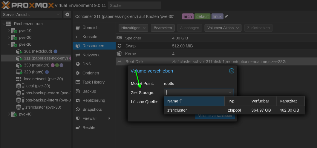Viewport: 317px width, 148px height.
Task: Click the gear settings icon beside Server-Ansicht
Action: pos(67,15)
